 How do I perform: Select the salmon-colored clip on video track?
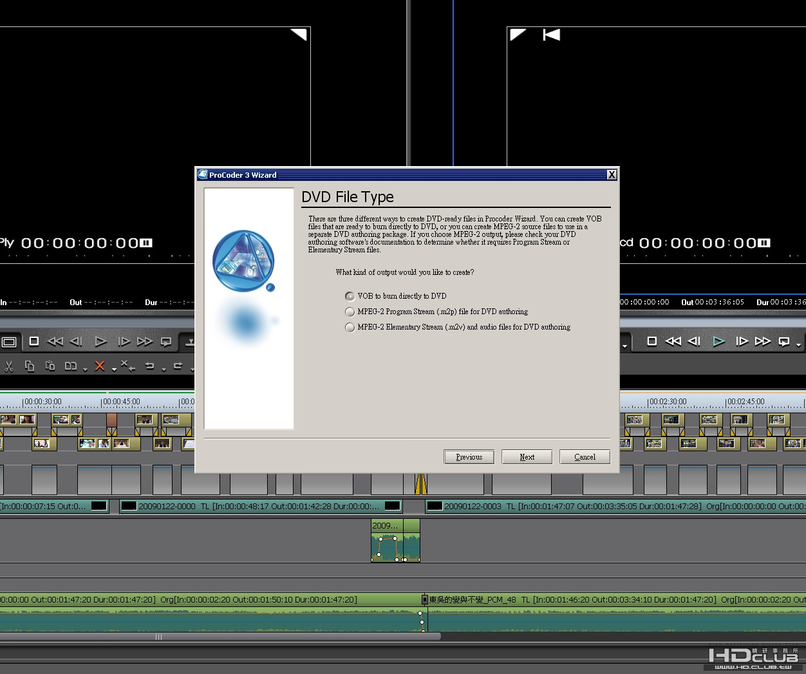(111, 421)
